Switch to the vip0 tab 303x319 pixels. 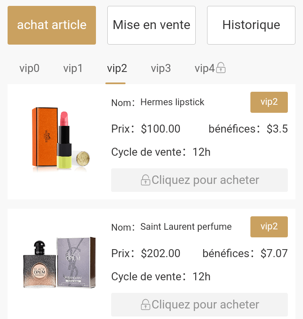(x=29, y=68)
